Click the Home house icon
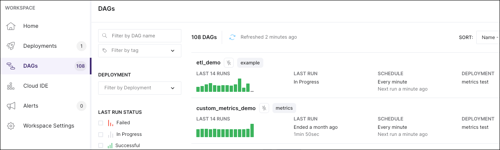 pos(11,26)
